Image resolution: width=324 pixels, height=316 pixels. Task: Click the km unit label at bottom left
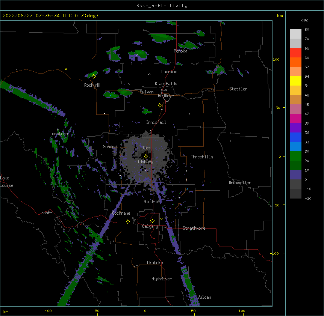pyautogui.click(x=6, y=311)
